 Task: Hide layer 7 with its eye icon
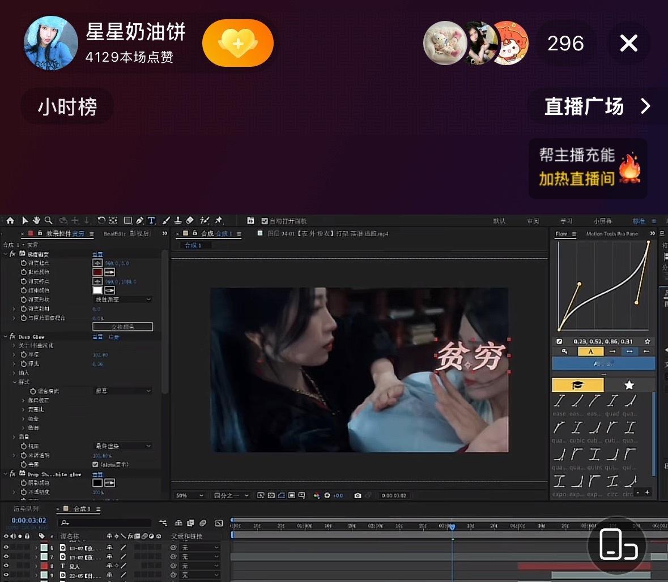point(6,557)
